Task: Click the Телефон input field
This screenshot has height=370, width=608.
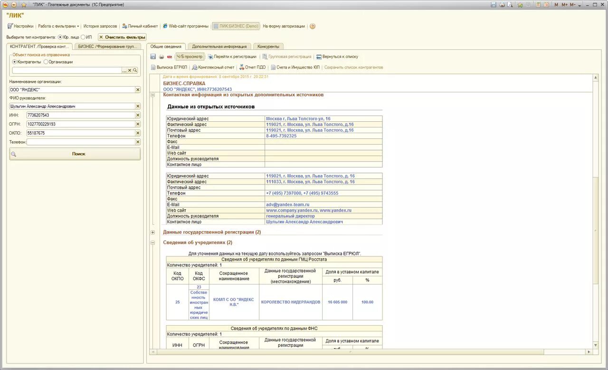Action: tap(81, 142)
